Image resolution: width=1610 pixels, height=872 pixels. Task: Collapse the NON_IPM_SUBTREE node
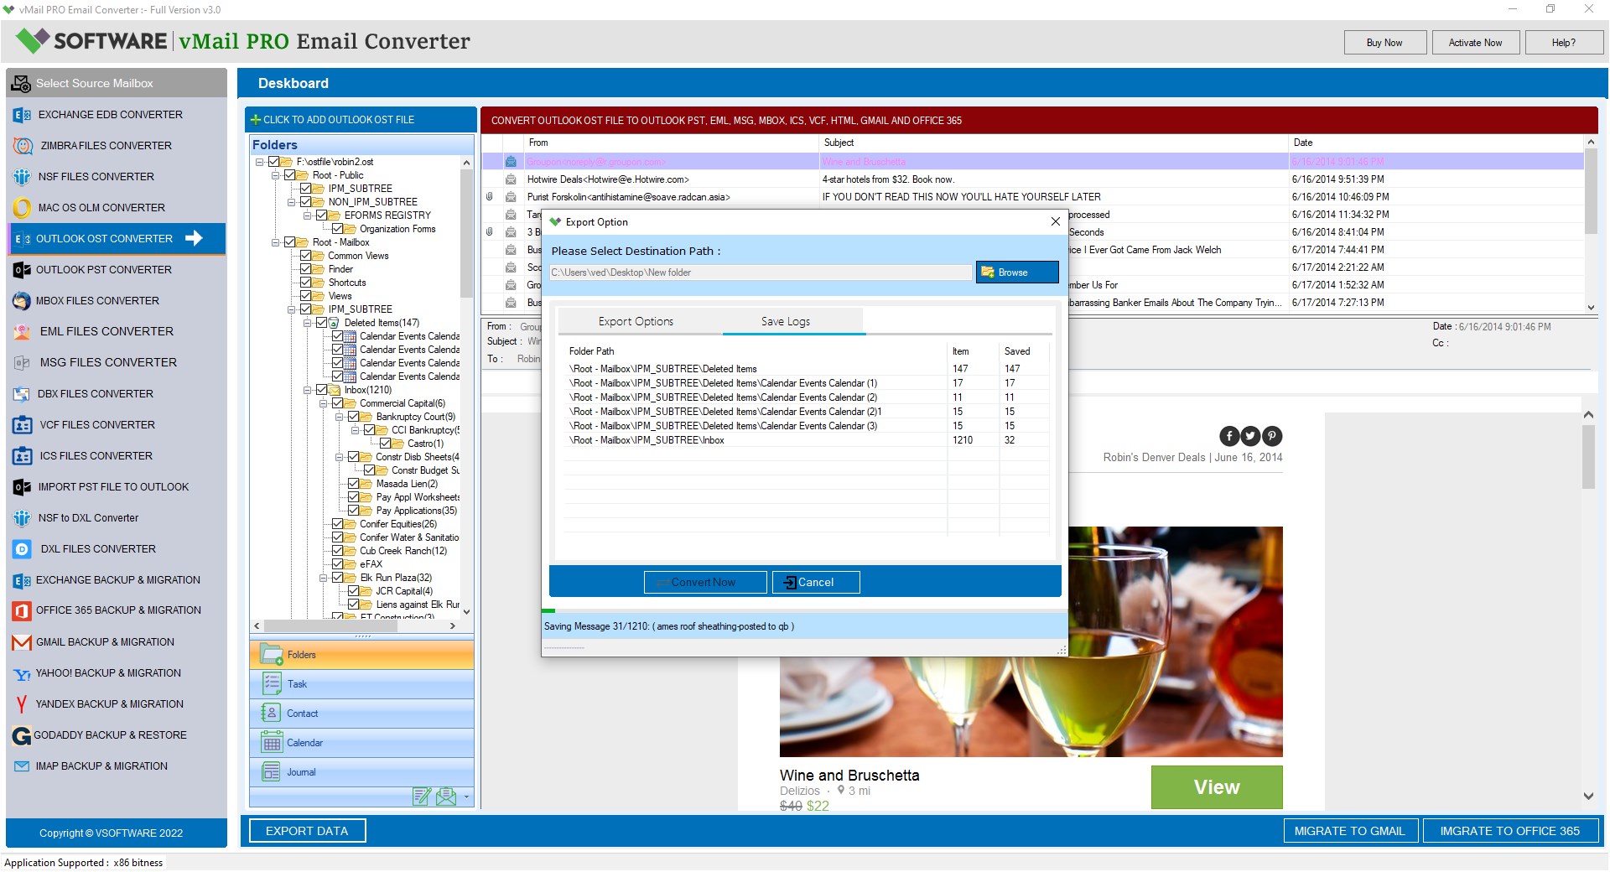pyautogui.click(x=292, y=202)
